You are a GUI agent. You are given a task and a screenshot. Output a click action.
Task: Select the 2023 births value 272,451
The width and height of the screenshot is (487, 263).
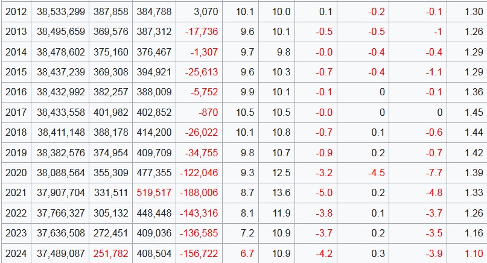pos(111,233)
